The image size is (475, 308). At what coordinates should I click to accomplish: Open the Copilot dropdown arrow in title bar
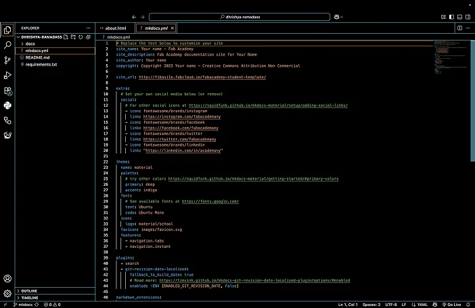click(342, 18)
